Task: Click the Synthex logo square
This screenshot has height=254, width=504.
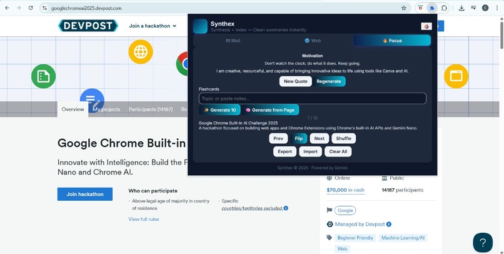Action: 200,26
